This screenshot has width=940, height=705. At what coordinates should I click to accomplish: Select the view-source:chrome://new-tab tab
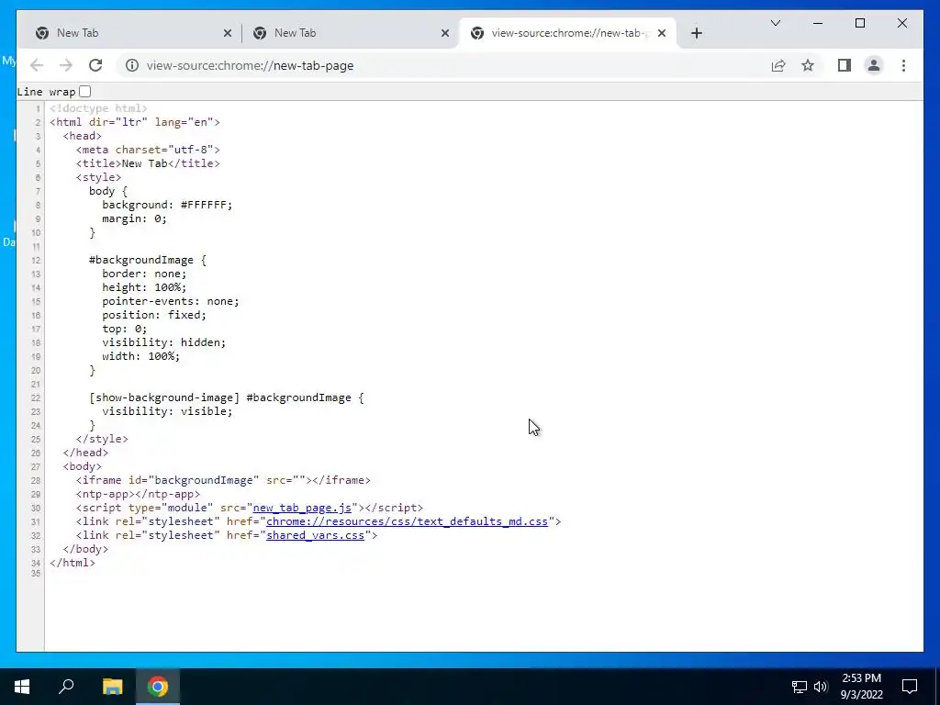pyautogui.click(x=567, y=33)
